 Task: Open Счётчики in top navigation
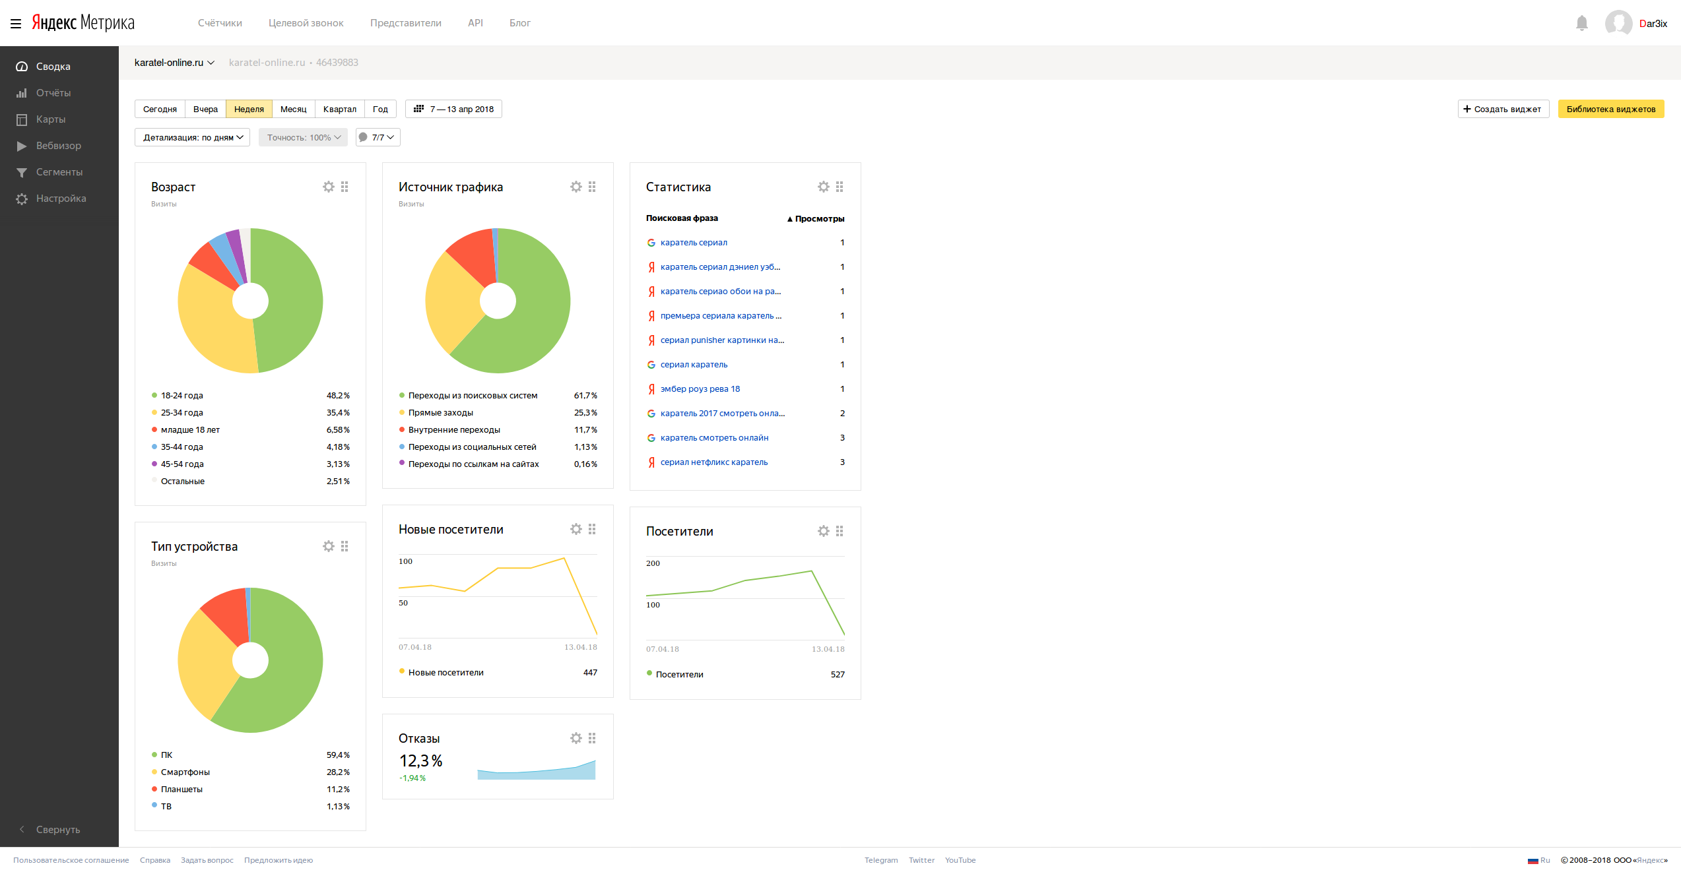coord(220,23)
